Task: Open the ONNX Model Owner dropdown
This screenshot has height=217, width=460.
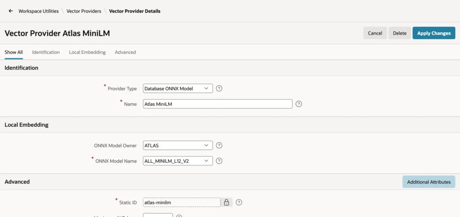Action: coord(178,145)
